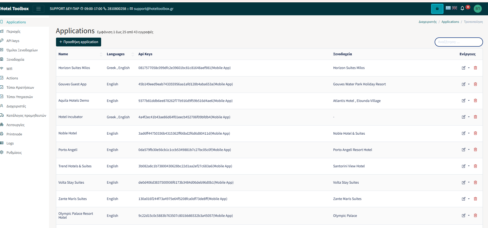Delete the Gouves Guest App row
The height and width of the screenshot is (228, 488).
475,84
